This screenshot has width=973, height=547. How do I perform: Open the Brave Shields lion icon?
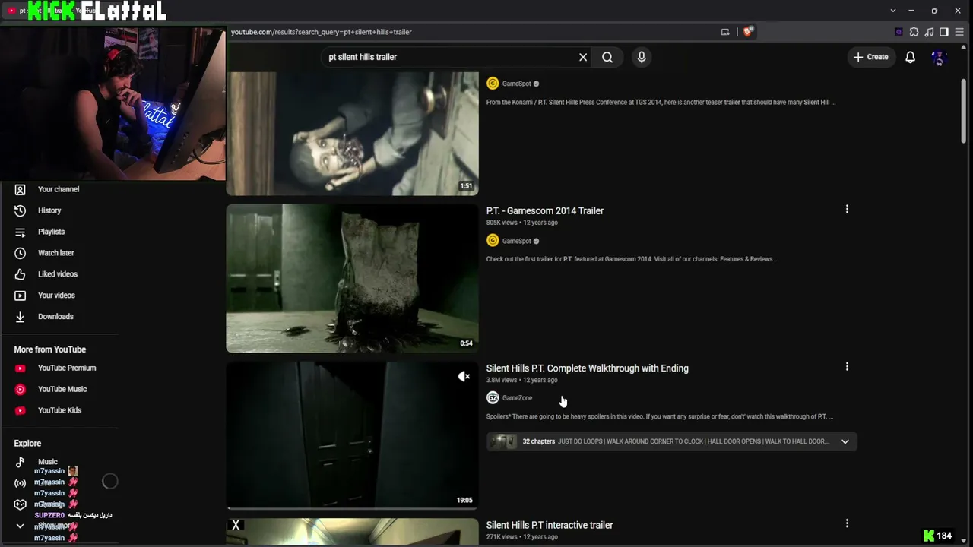[x=749, y=32]
